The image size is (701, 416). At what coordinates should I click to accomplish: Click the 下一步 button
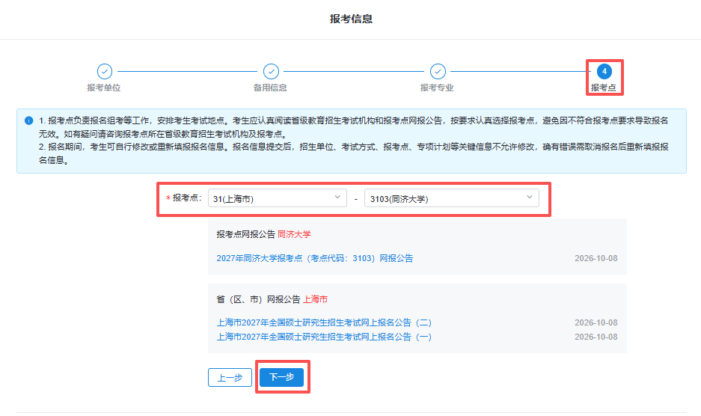(x=281, y=377)
